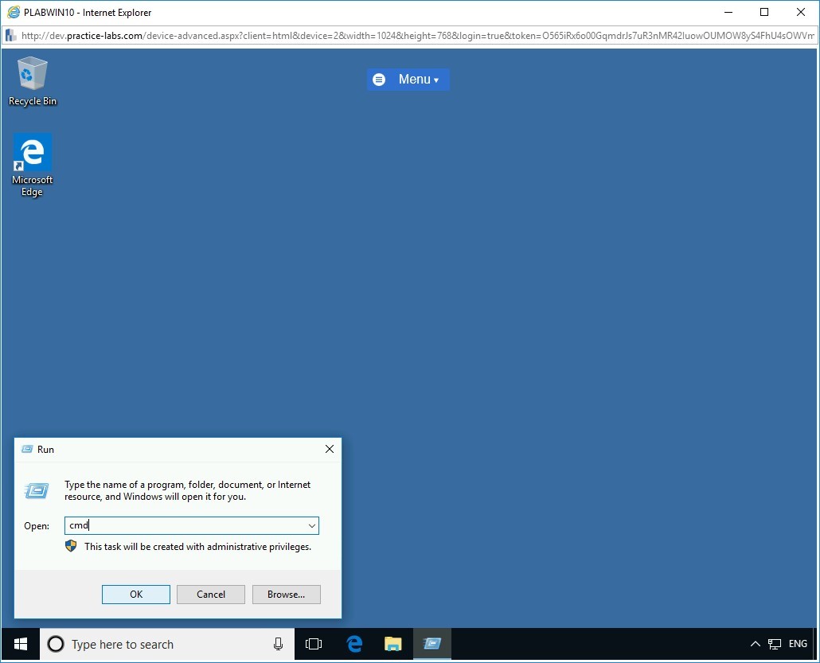
Task: Click the network icon in system tray
Action: (774, 644)
